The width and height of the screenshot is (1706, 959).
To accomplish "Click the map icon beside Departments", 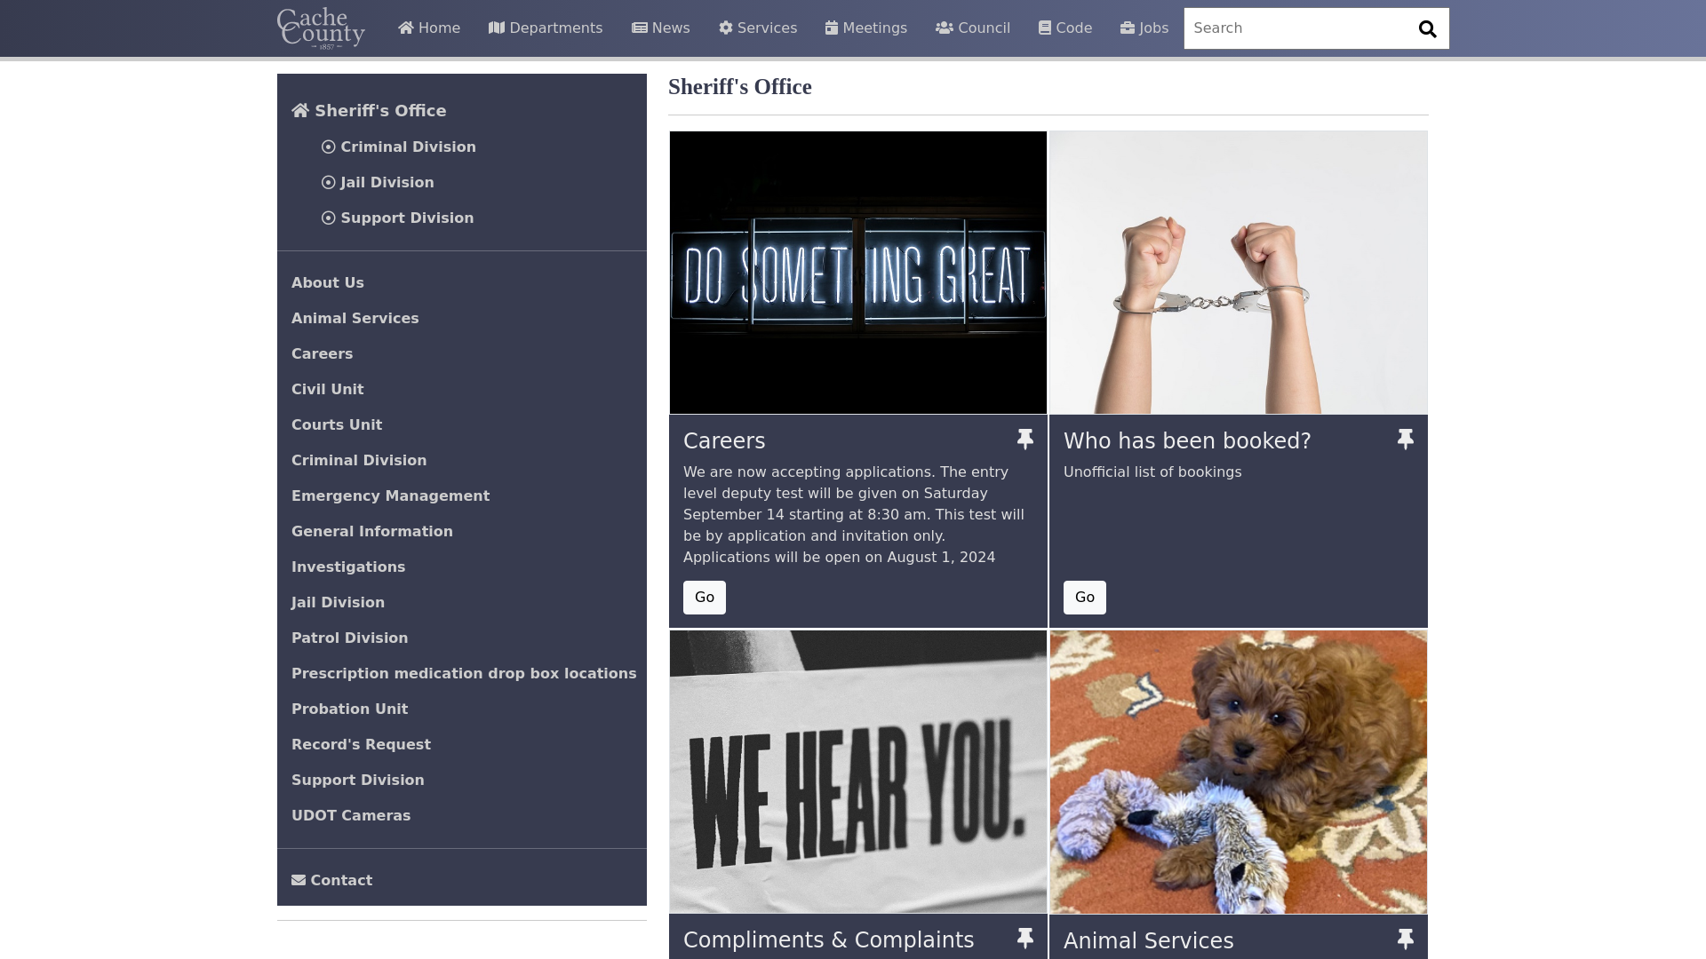I will 497,28.
